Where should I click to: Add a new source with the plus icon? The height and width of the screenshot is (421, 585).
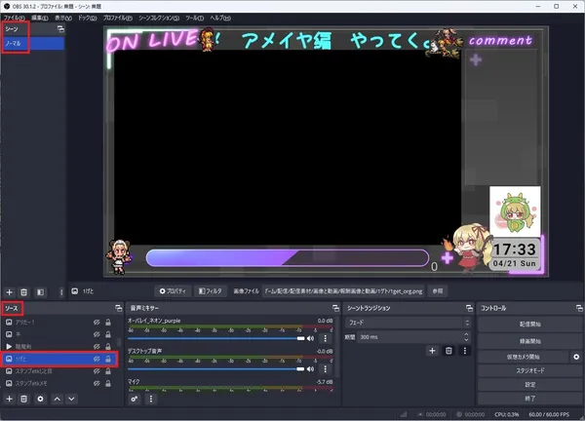pos(10,399)
